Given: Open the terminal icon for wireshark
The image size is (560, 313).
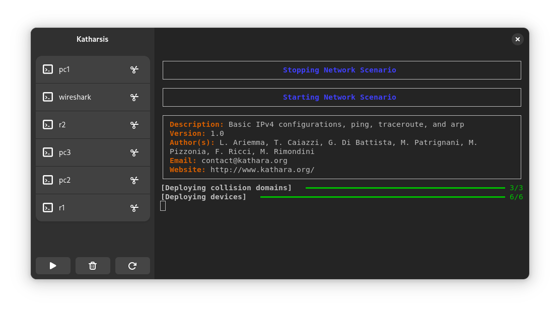Looking at the screenshot, I should click(48, 97).
